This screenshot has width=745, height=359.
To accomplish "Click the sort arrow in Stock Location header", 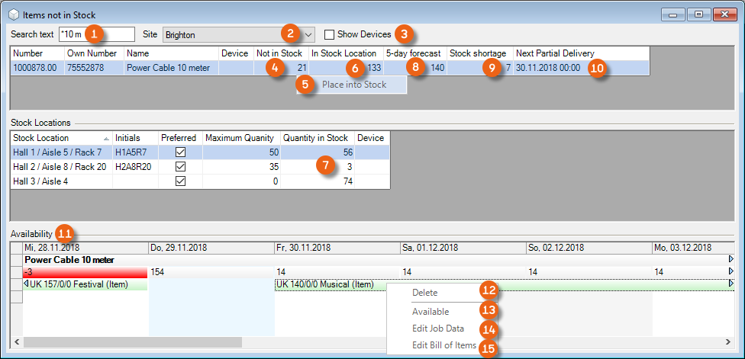I will click(x=105, y=139).
